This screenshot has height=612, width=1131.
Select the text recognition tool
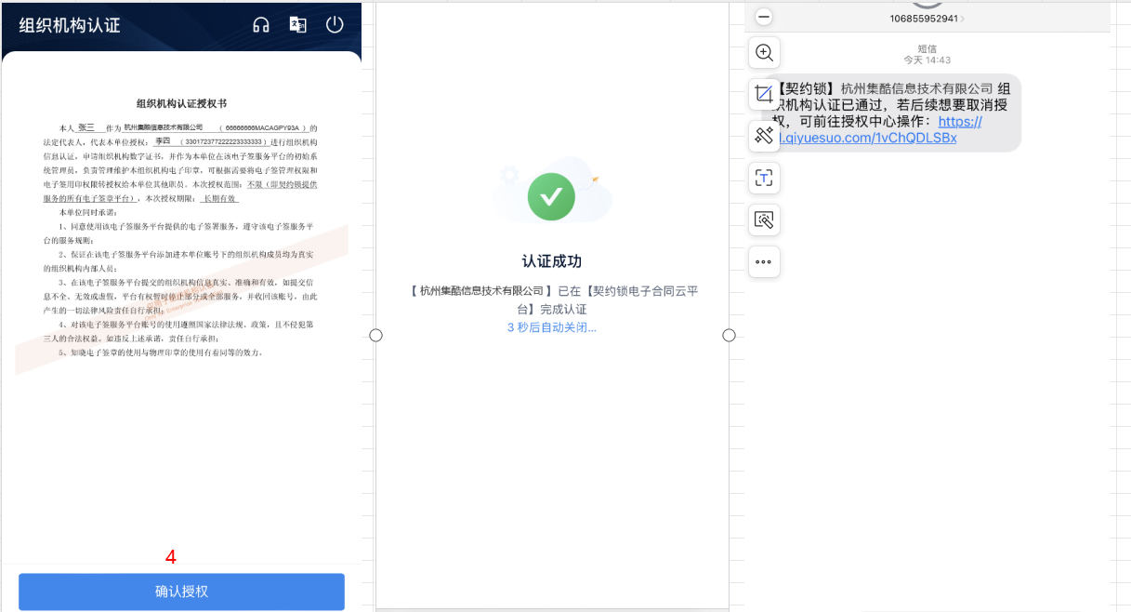coord(764,178)
